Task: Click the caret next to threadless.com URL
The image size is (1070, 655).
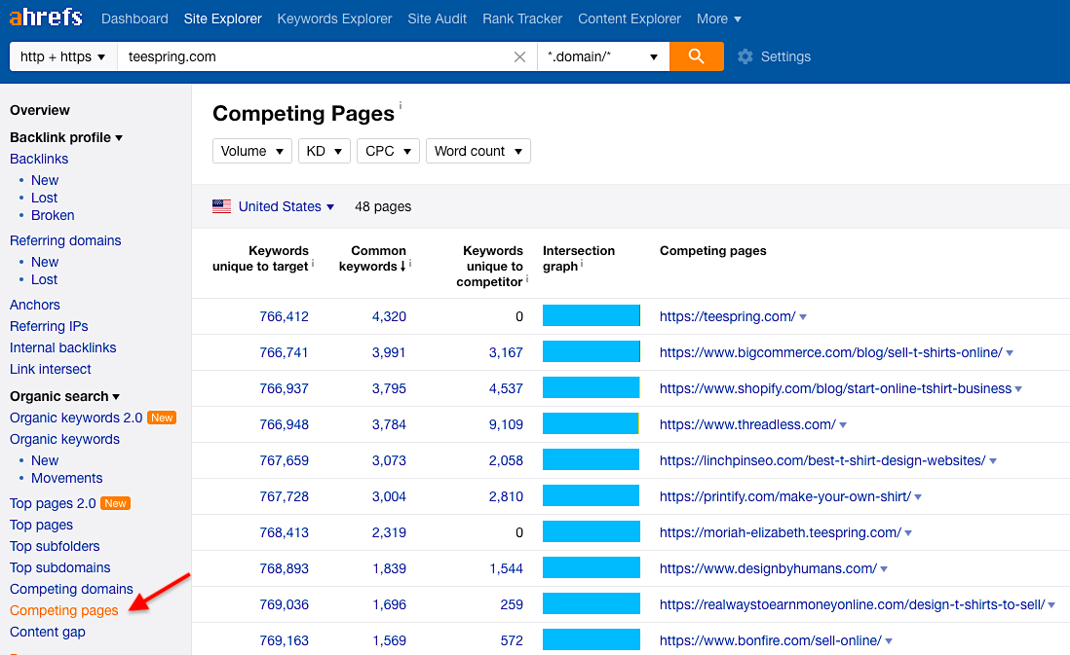Action: pyautogui.click(x=843, y=425)
